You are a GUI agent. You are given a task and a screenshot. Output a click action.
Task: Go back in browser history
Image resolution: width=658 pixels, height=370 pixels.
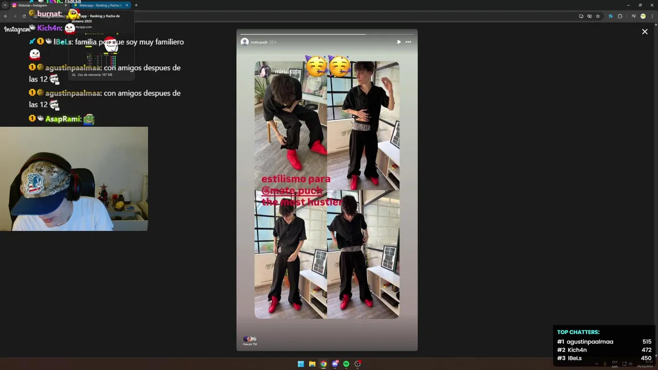click(6, 16)
